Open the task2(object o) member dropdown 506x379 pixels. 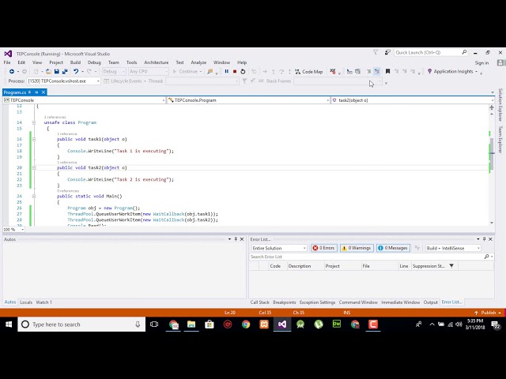(412, 100)
